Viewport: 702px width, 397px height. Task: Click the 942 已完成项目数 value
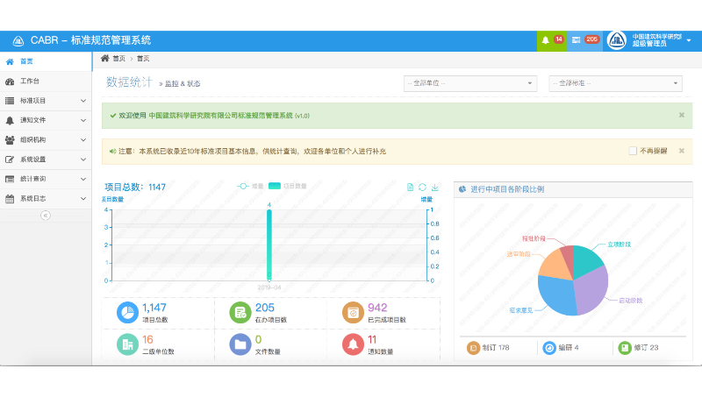tap(377, 308)
